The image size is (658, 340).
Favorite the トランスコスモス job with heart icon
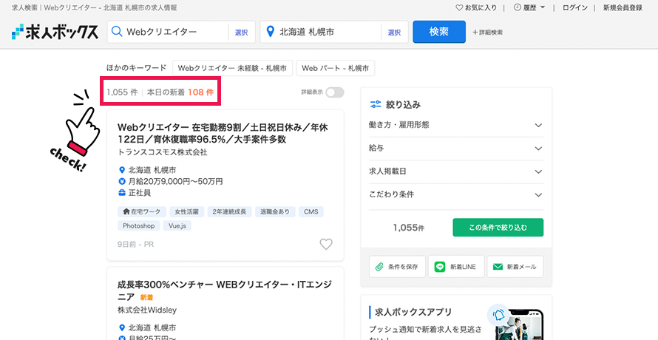pyautogui.click(x=326, y=244)
